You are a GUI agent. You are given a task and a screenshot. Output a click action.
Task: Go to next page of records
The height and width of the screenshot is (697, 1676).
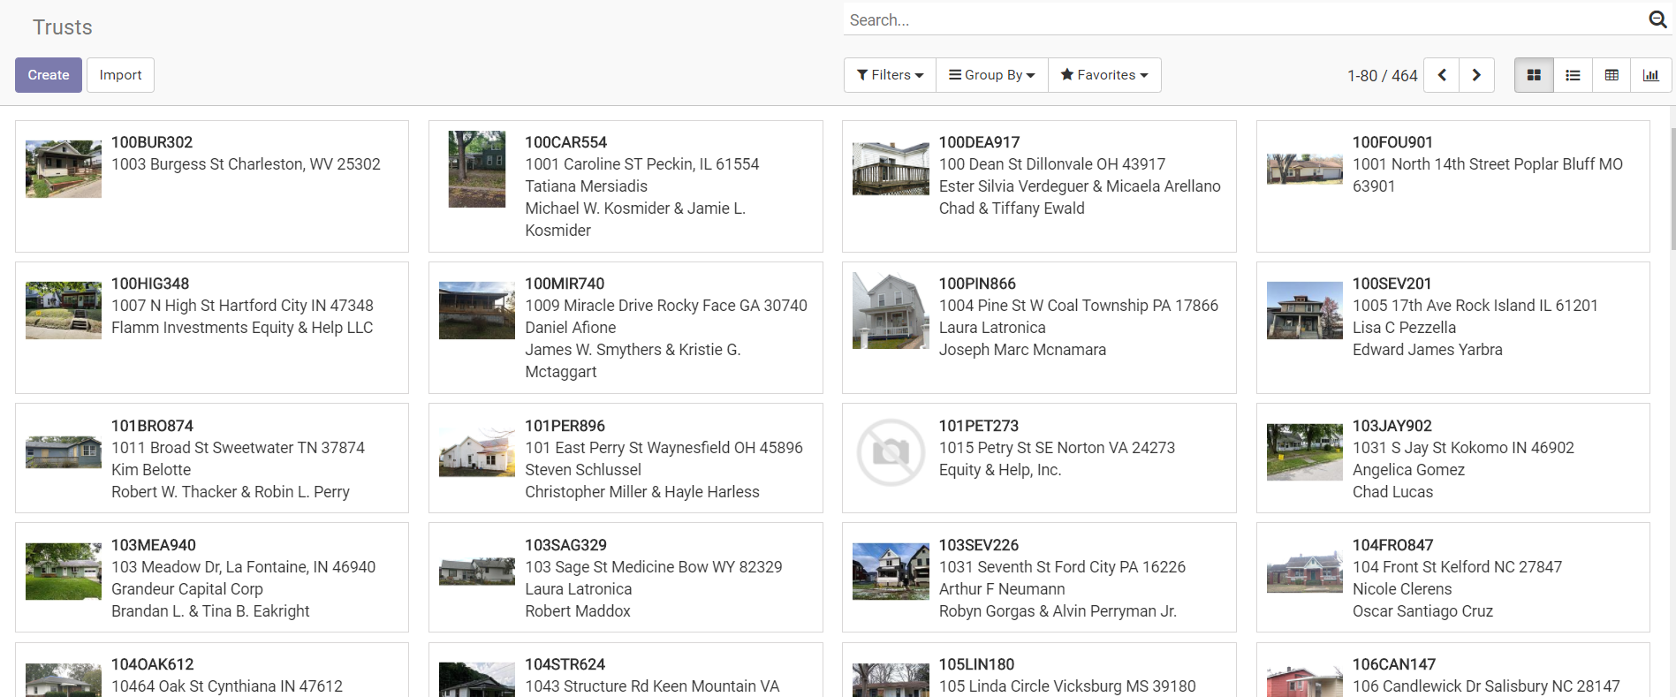[x=1476, y=75]
